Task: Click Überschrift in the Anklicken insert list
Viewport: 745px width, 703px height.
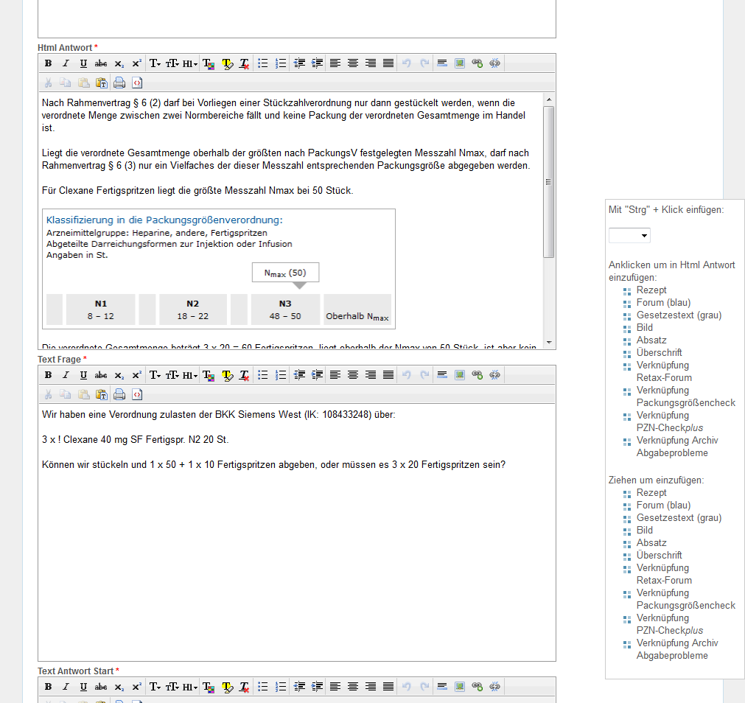Action: click(659, 353)
